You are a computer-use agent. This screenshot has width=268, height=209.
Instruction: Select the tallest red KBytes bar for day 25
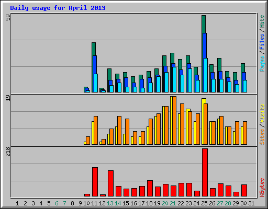(205, 172)
